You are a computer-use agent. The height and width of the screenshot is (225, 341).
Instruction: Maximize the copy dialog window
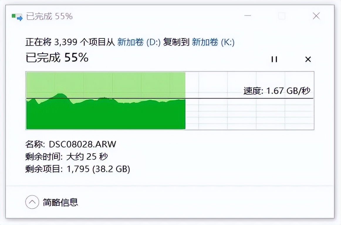coord(282,16)
